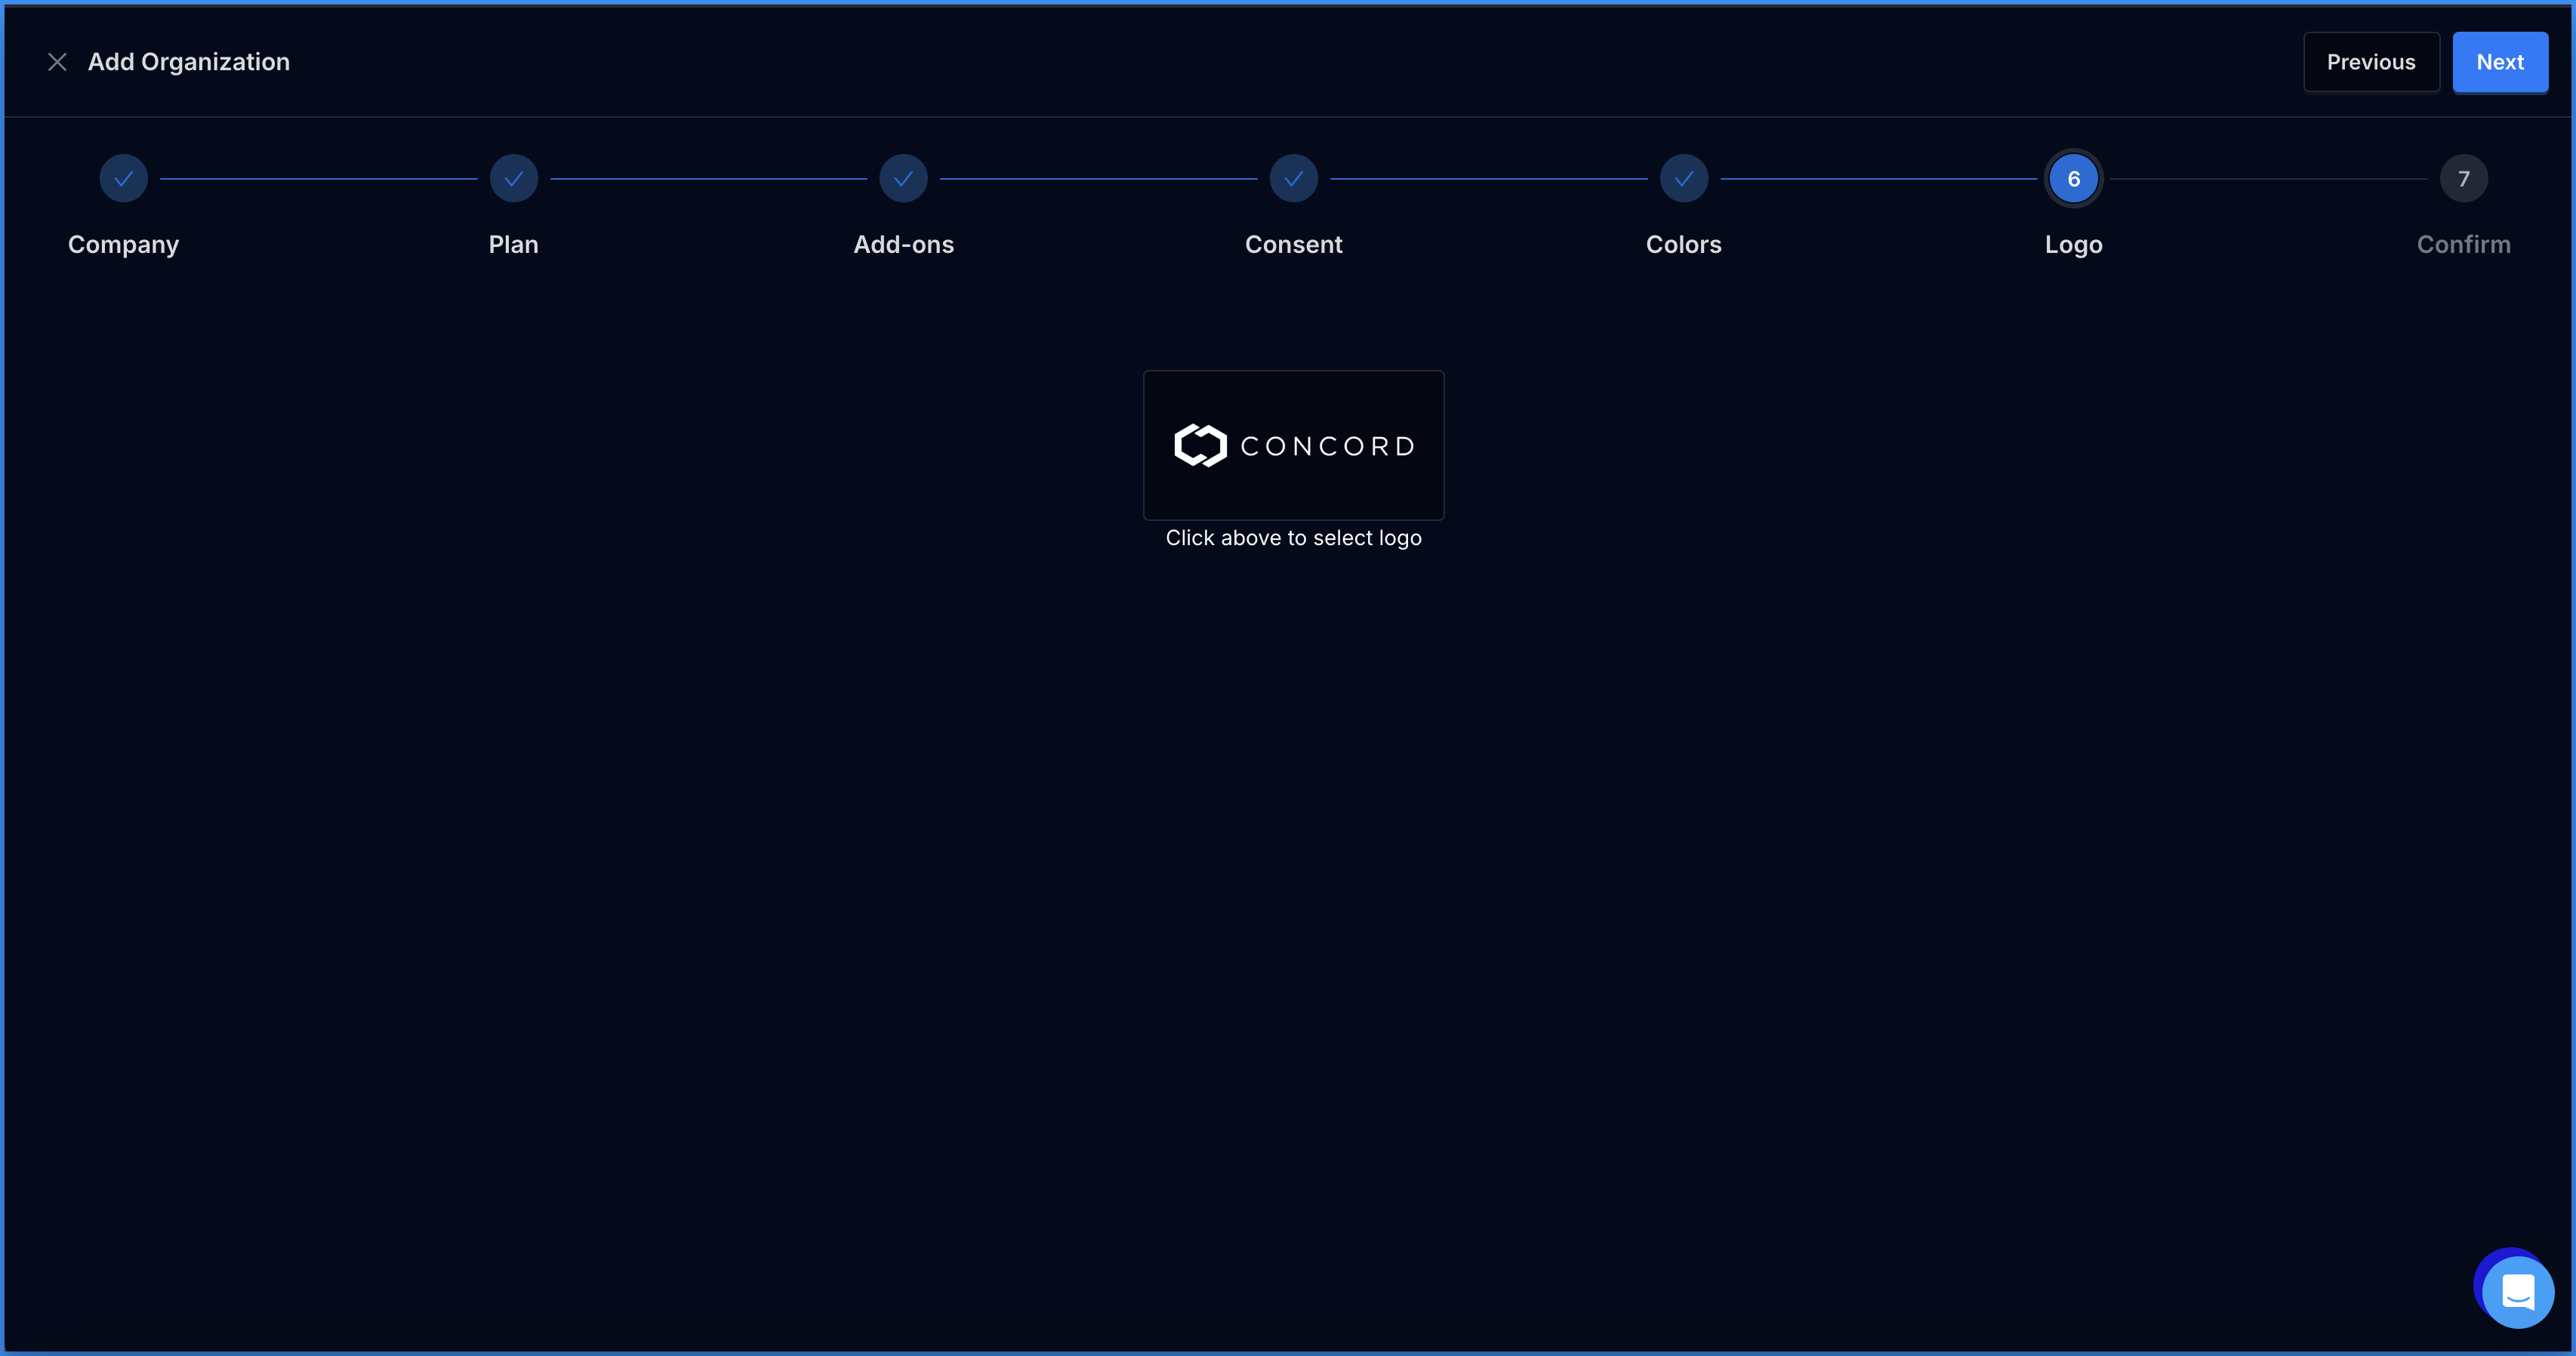The width and height of the screenshot is (2576, 1356).
Task: Open the chat support widget
Action: pos(2517,1291)
